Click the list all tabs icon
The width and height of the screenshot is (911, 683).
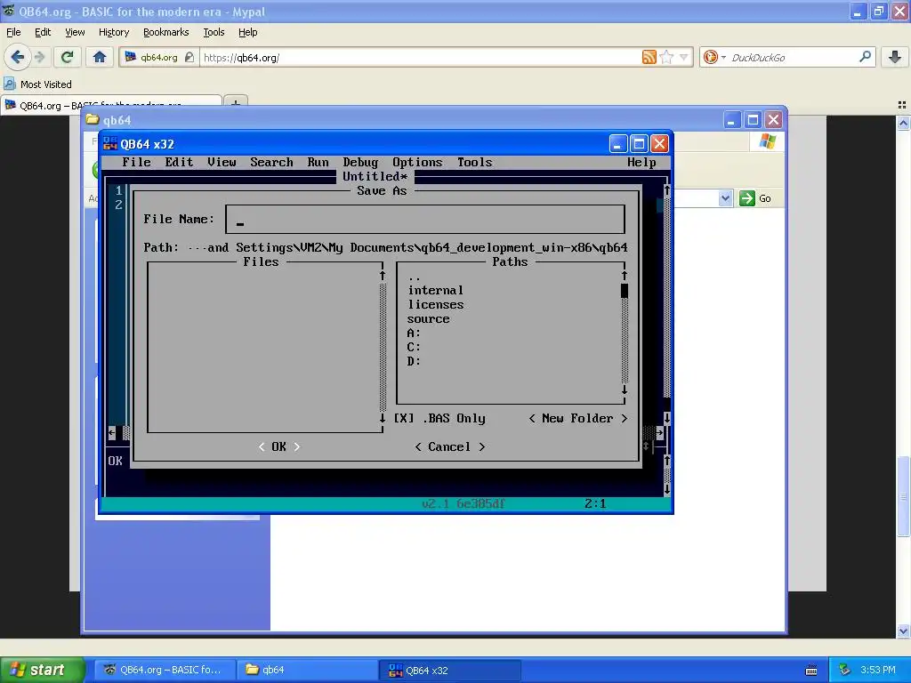tap(902, 105)
